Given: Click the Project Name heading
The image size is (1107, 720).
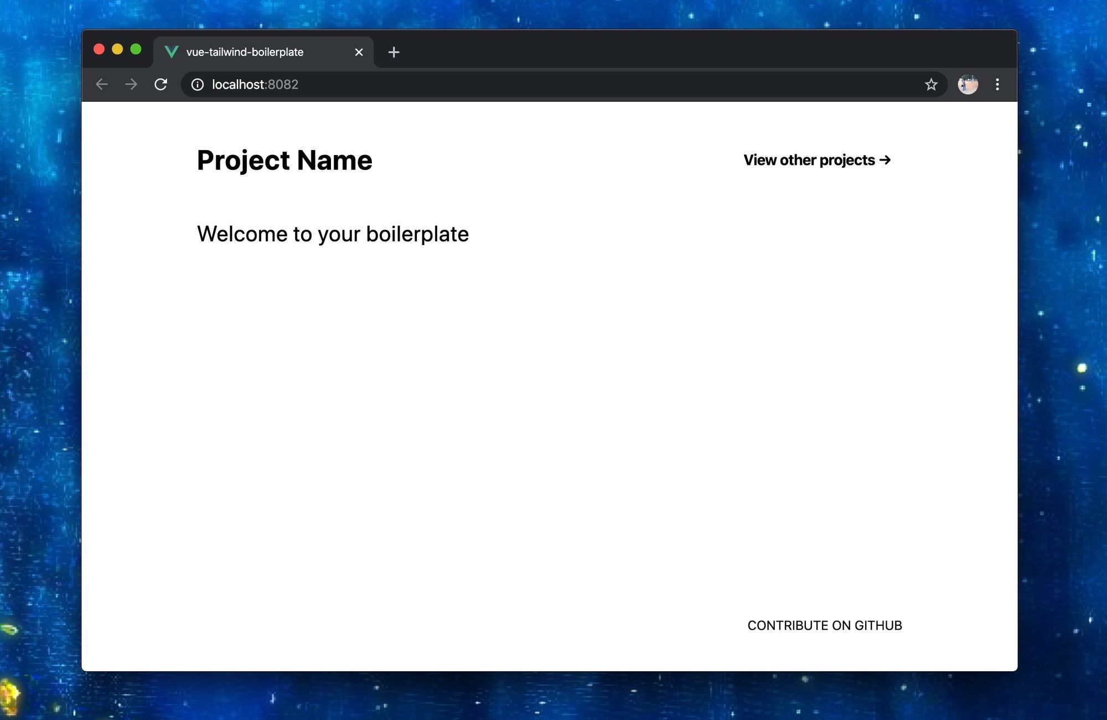Looking at the screenshot, I should tap(284, 160).
